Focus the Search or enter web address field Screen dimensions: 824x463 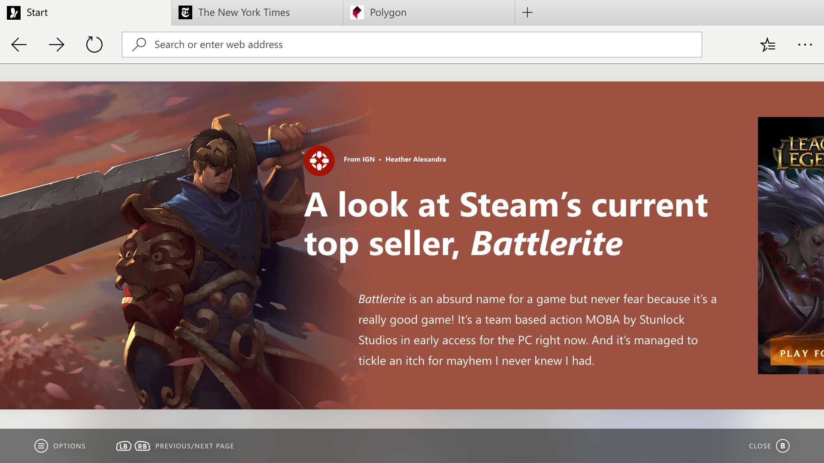point(412,45)
